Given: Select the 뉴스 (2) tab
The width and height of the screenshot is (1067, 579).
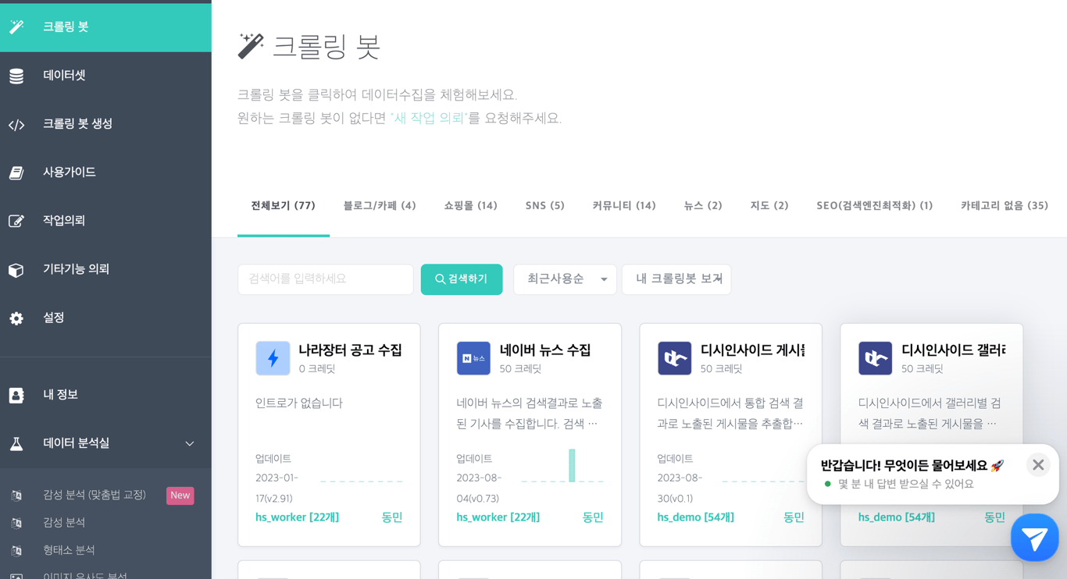Looking at the screenshot, I should [703, 206].
